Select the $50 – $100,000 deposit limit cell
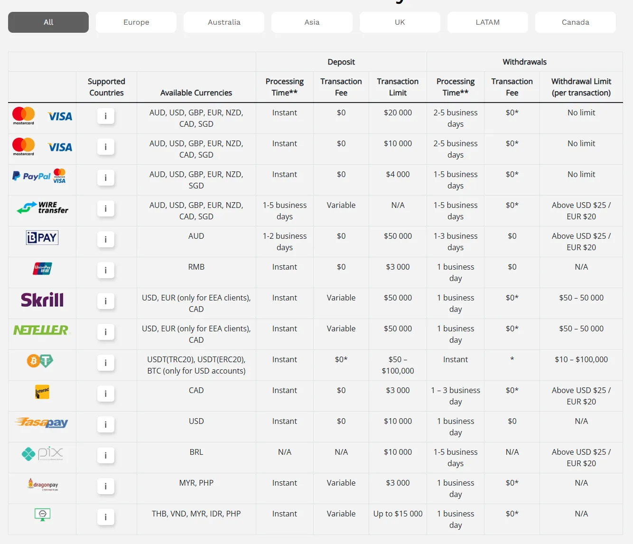The image size is (633, 544). click(398, 366)
